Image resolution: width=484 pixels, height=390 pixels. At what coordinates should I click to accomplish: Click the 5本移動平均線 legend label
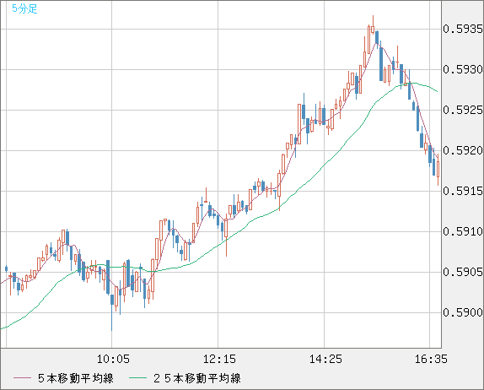pos(76,378)
